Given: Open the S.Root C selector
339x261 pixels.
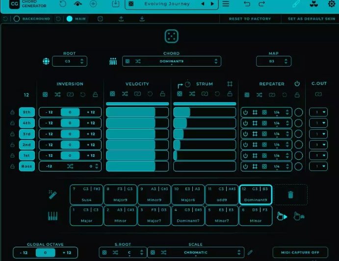Looking at the screenshot, I should 123,252.
